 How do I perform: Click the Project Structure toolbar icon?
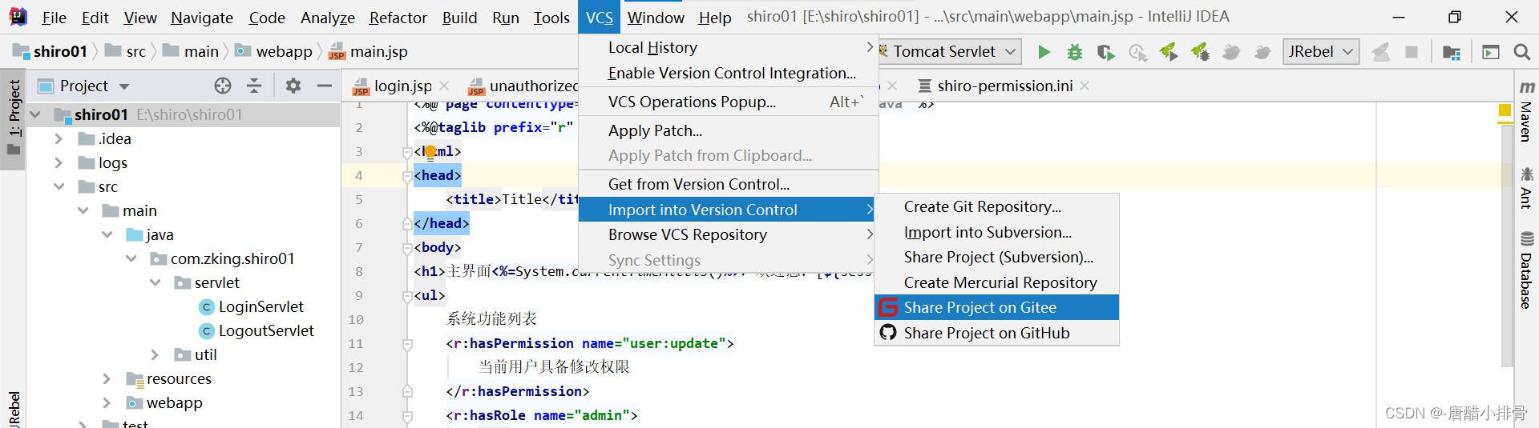[x=1451, y=53]
